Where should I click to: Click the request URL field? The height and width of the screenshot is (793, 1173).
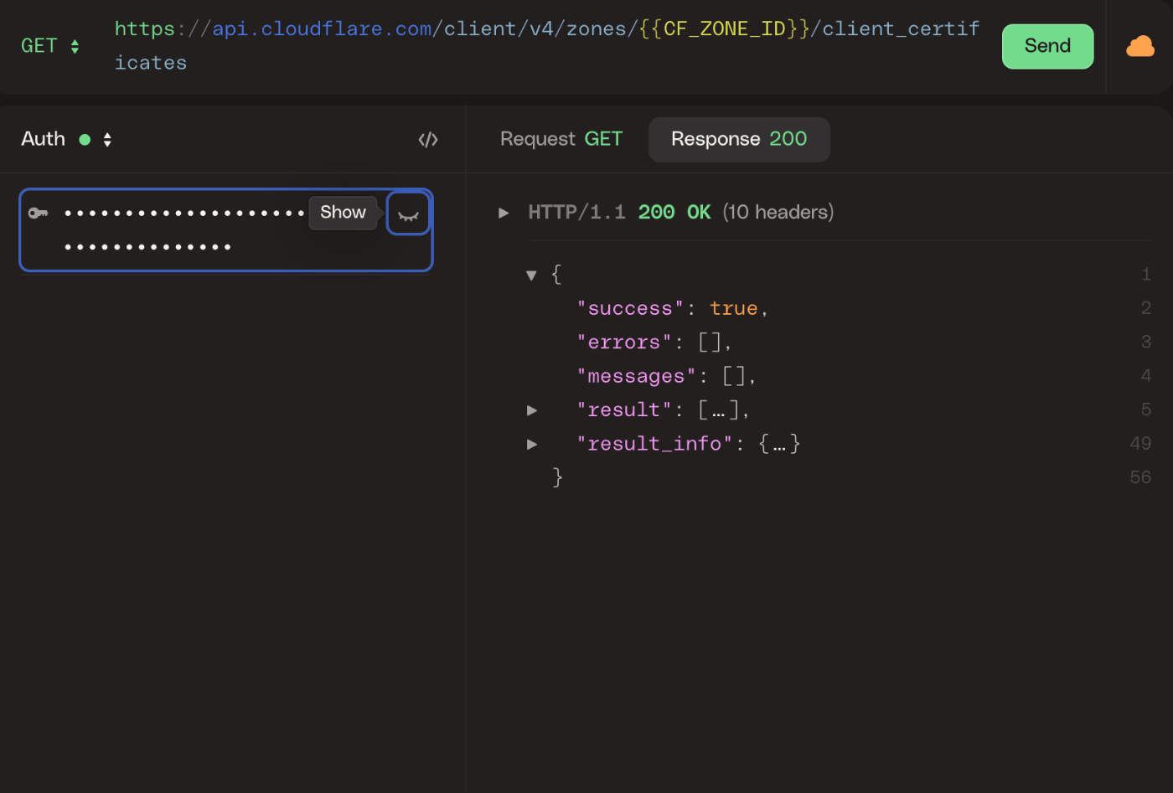pyautogui.click(x=547, y=46)
